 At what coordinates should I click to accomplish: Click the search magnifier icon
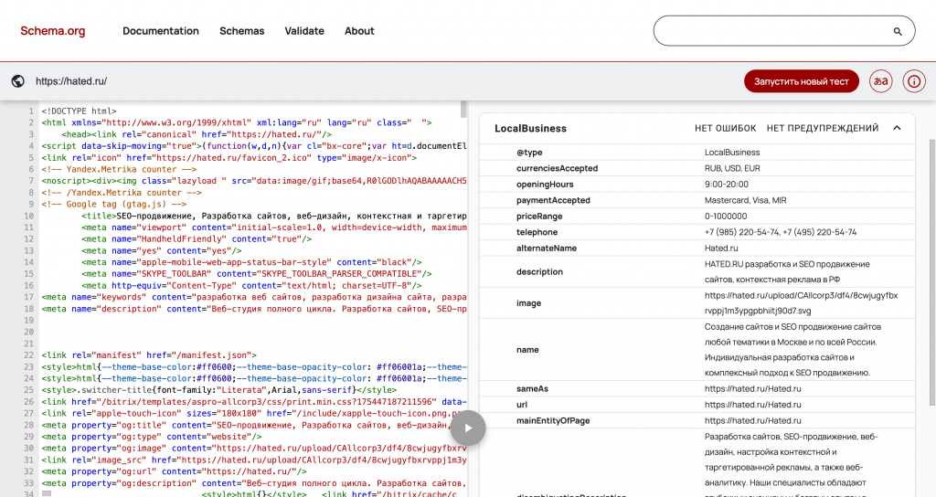point(898,31)
